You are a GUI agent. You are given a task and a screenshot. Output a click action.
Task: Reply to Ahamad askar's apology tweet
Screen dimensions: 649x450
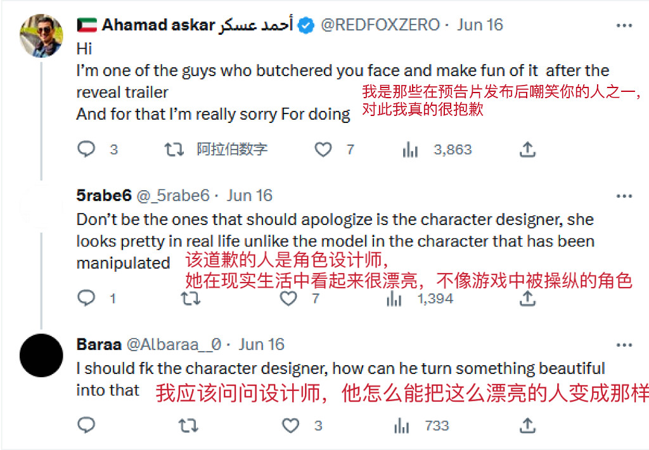86,150
